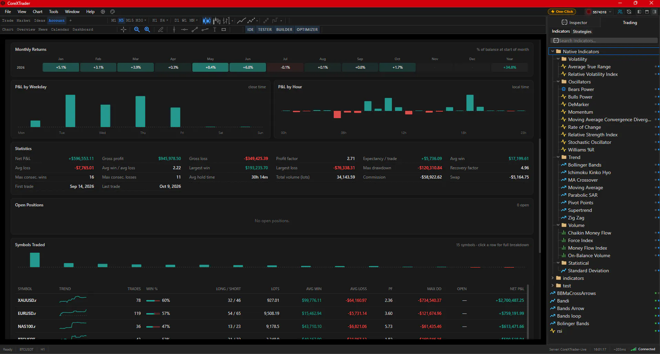Switch to candlestick chart type
The height and width of the screenshot is (354, 660).
206,21
